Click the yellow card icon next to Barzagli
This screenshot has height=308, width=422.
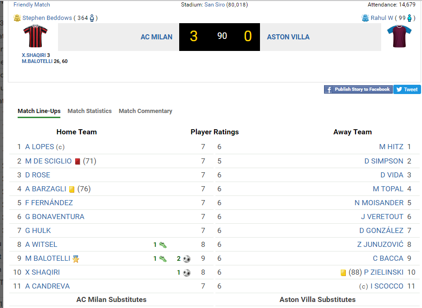(x=72, y=189)
